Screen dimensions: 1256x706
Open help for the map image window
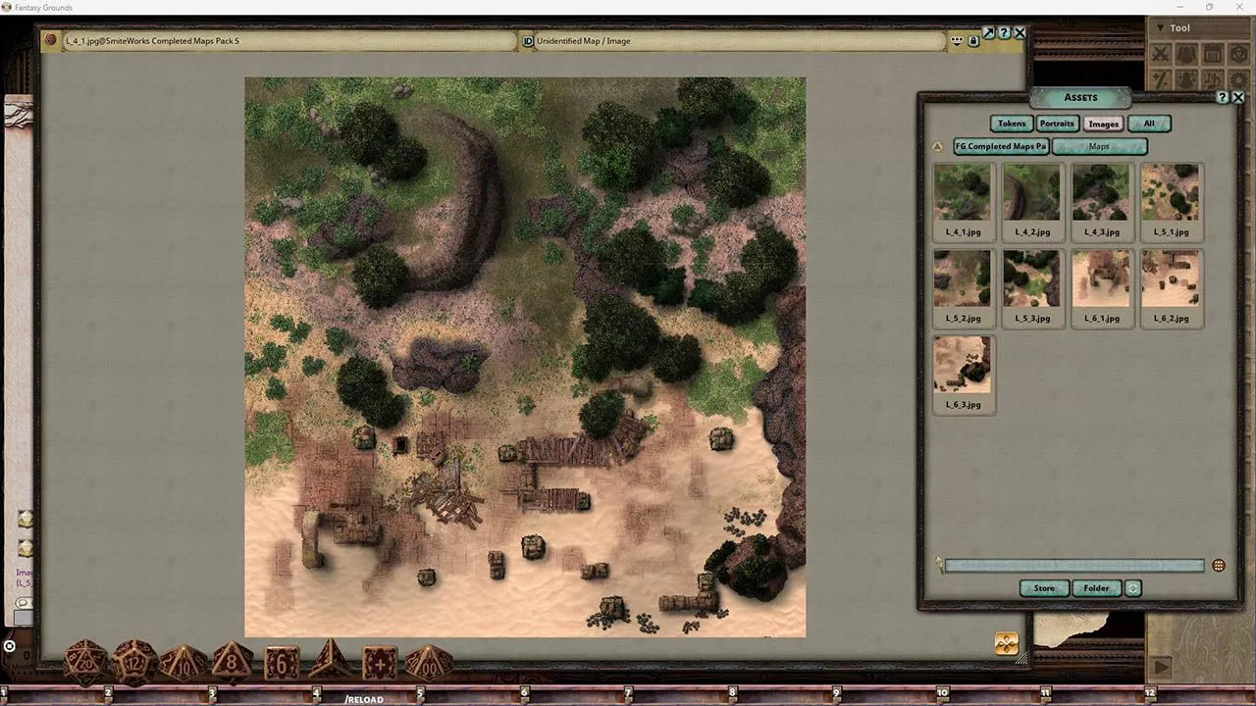click(x=1004, y=32)
